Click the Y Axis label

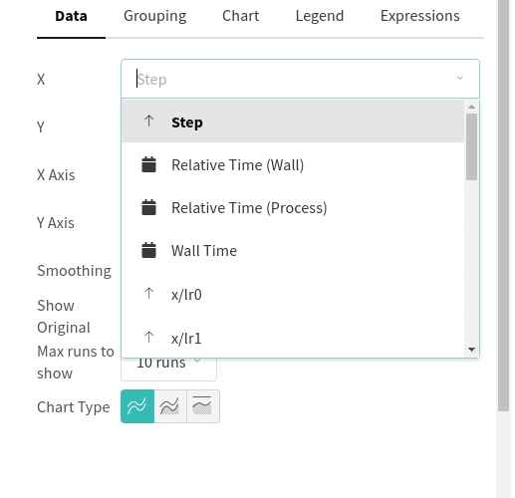56,223
